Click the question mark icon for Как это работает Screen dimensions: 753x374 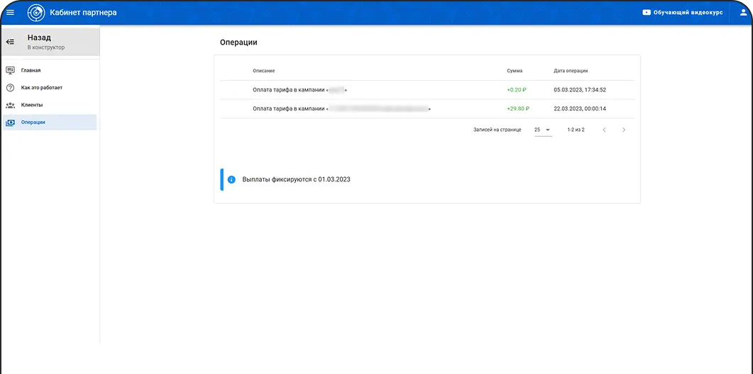10,88
